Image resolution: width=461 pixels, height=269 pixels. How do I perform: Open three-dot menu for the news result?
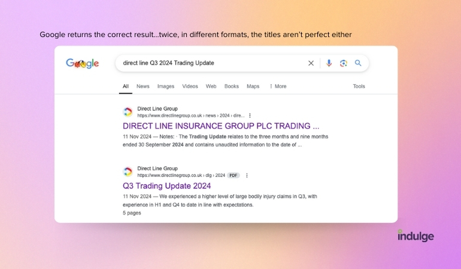point(250,116)
